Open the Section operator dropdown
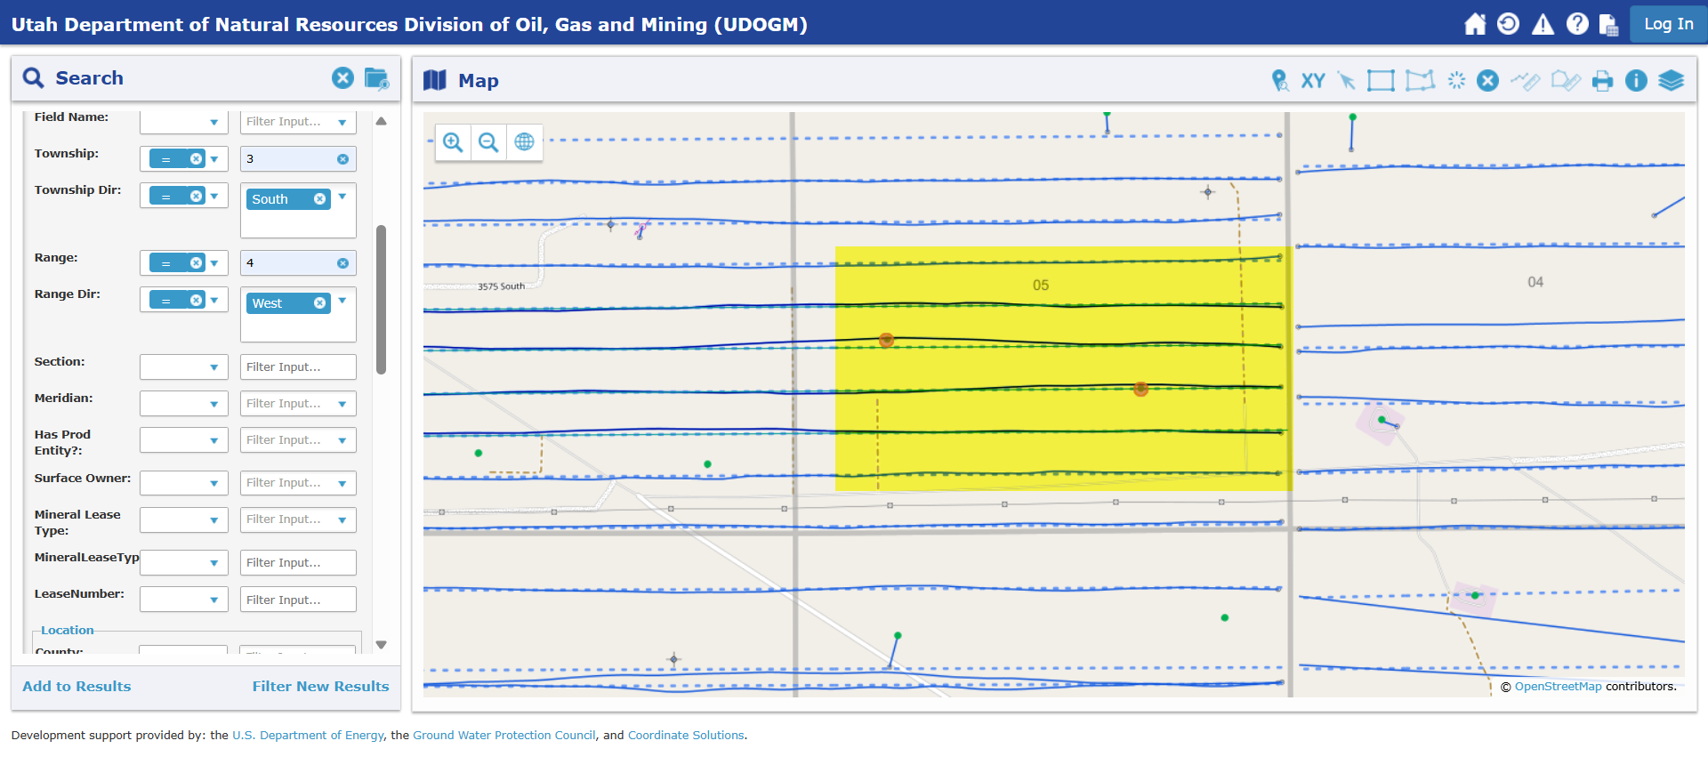1708x773 pixels. coord(184,367)
